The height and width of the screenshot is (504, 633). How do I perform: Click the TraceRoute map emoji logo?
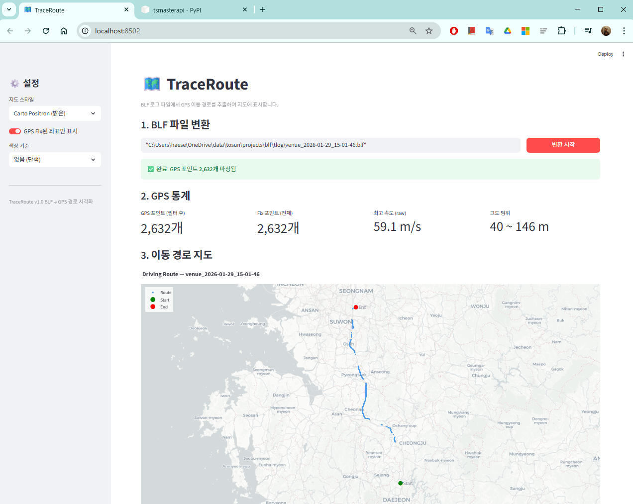coord(152,84)
